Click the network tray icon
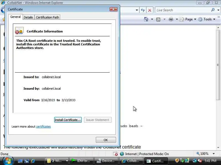Image resolution: width=221 pixels, height=165 pixels. click(195, 161)
